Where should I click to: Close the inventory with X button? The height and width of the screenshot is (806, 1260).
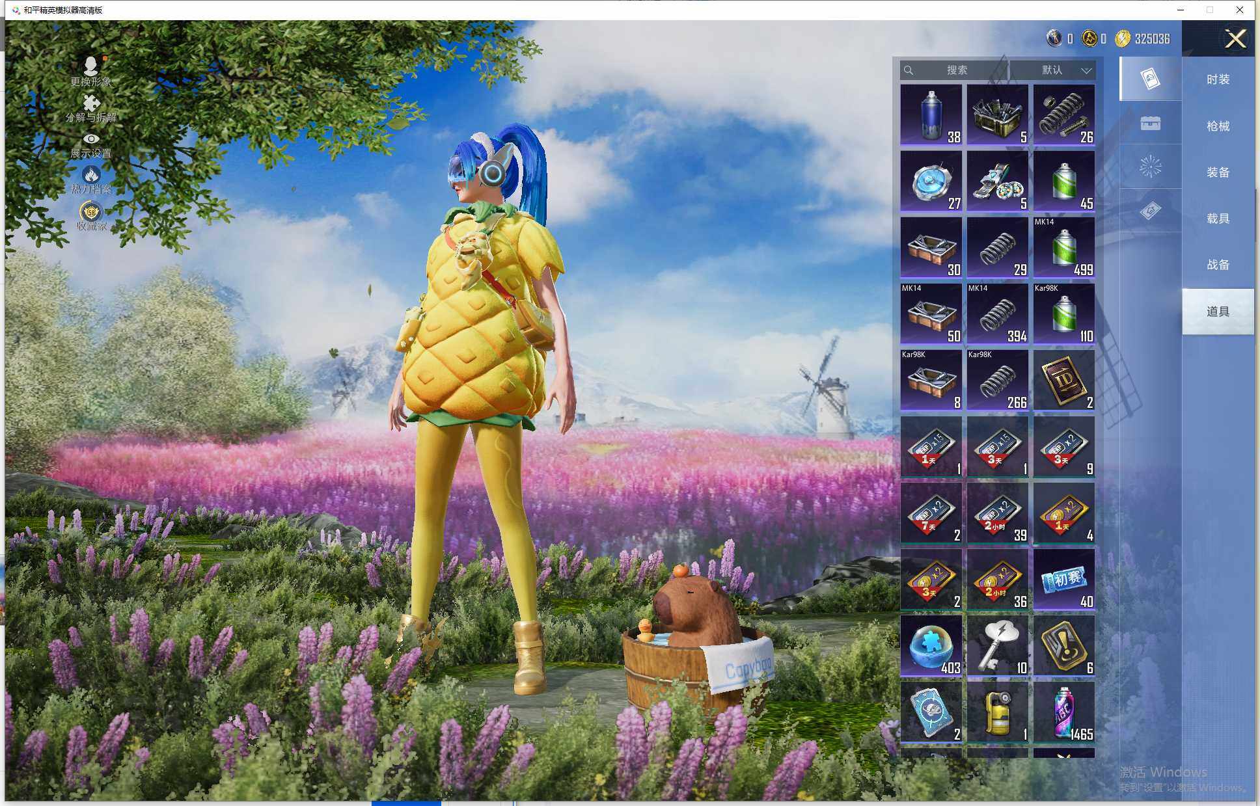click(1235, 39)
